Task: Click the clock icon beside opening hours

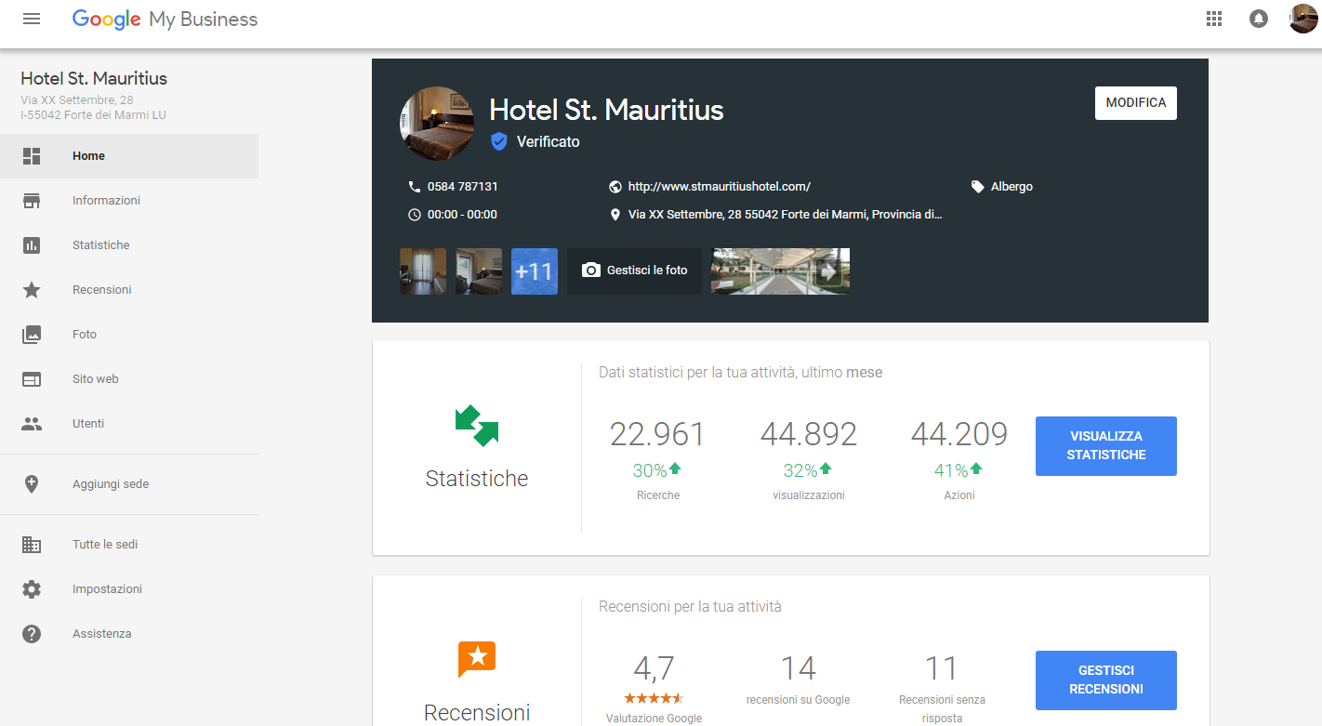Action: coord(415,215)
